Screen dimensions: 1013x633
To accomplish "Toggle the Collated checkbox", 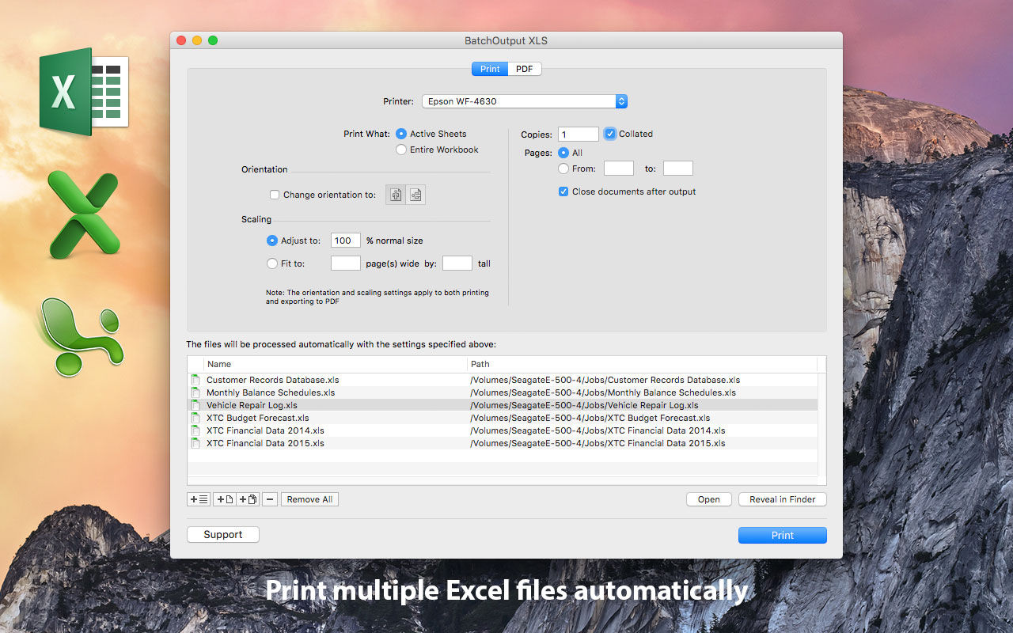I will point(610,134).
